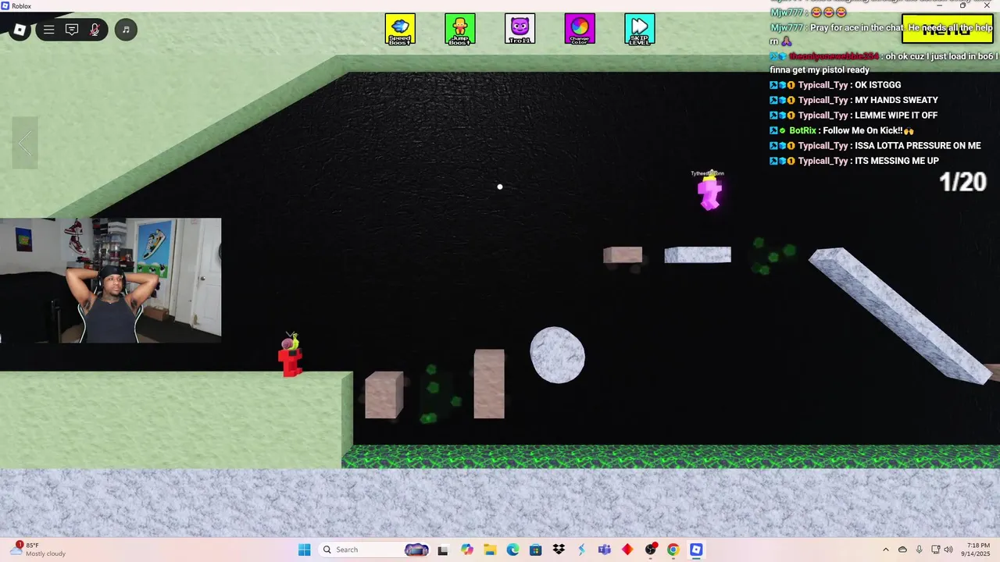Click the lightning bolt app on the taskbar
The image size is (1000, 562).
[581, 550]
